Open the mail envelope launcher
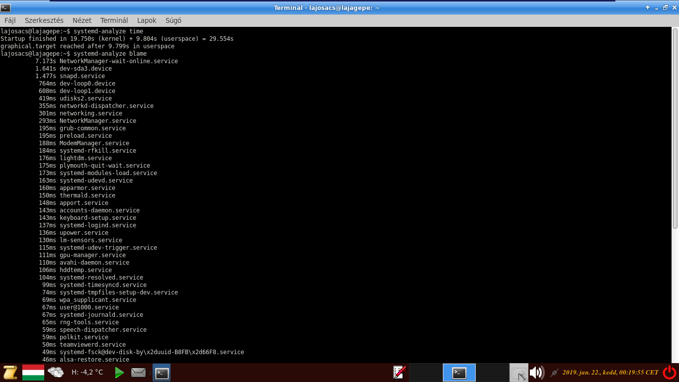The image size is (679, 382). pyautogui.click(x=138, y=372)
